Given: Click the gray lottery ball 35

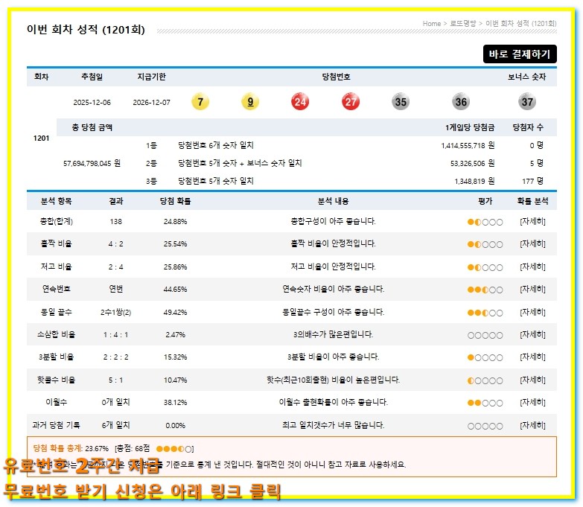Looking at the screenshot, I should click(401, 102).
